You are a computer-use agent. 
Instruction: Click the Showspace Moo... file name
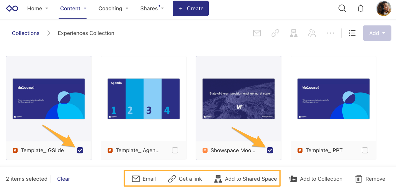(233, 150)
